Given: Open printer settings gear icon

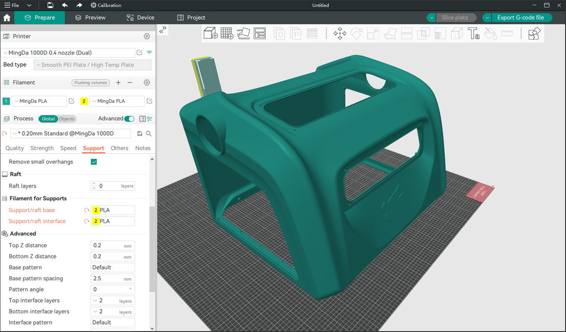Looking at the screenshot, I should click(x=147, y=36).
